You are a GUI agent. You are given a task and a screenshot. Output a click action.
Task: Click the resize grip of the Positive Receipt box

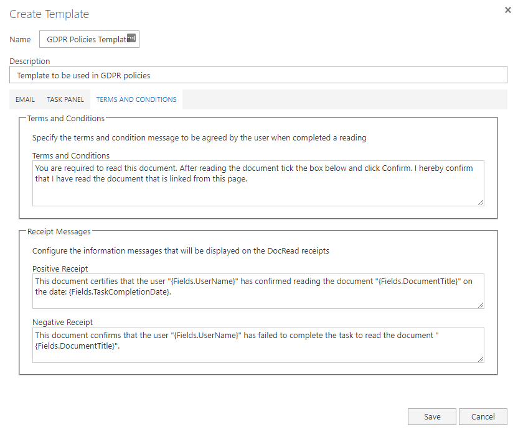click(481, 304)
